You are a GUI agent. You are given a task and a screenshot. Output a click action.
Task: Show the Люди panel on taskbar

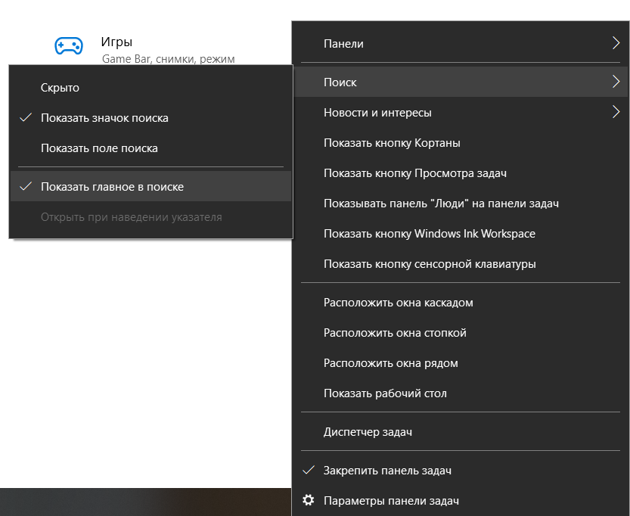[429, 203]
